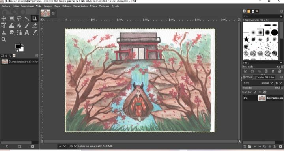The width and height of the screenshot is (284, 151).
Task: Delete the current layer
Action: 280,147
